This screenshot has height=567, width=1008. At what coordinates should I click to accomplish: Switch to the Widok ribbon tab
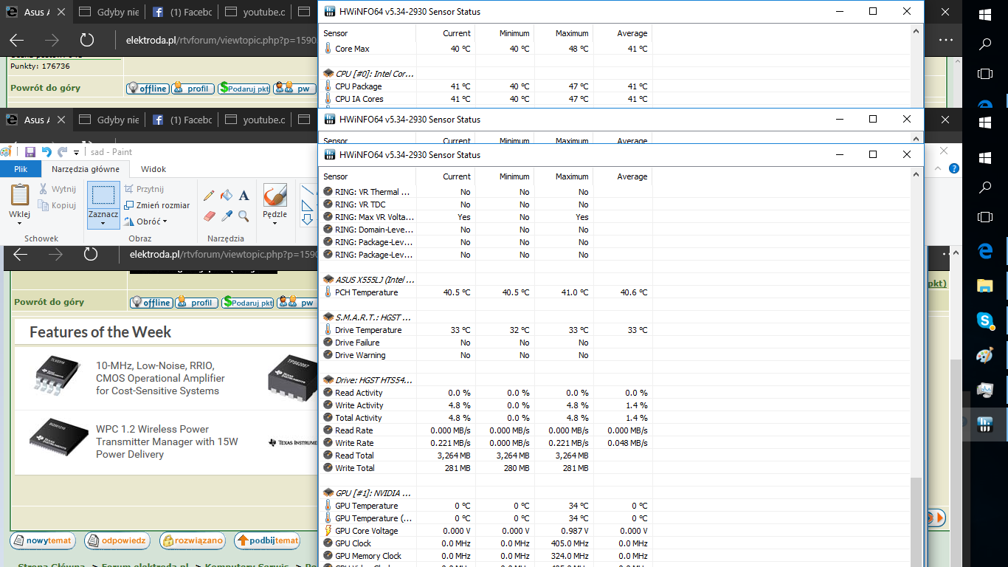pos(153,169)
